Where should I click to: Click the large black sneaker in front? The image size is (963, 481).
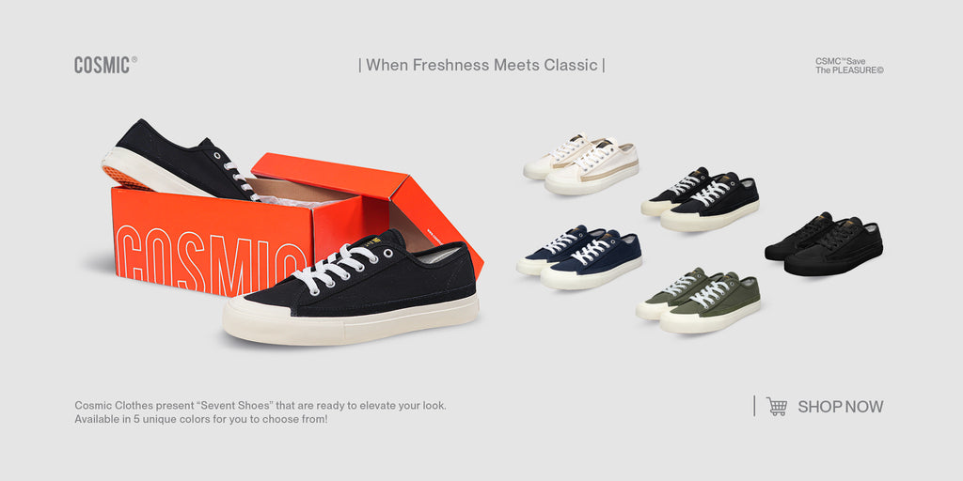(x=351, y=288)
